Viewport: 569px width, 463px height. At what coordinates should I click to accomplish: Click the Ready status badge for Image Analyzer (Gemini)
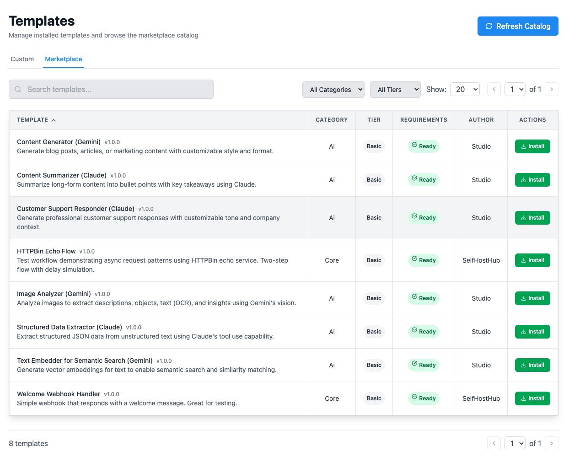(424, 298)
